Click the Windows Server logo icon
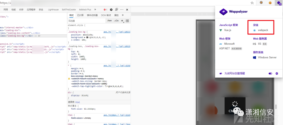The image size is (283, 125). (x=255, y=58)
